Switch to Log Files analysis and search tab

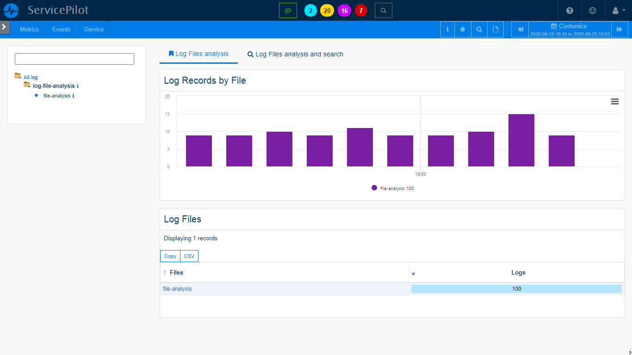click(x=295, y=54)
